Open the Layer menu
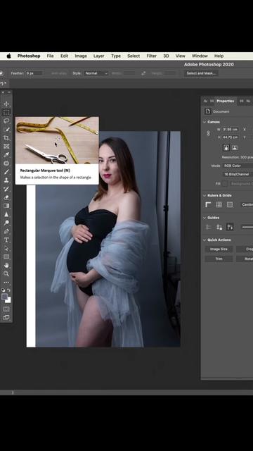The height and width of the screenshot is (451, 253). [x=98, y=56]
